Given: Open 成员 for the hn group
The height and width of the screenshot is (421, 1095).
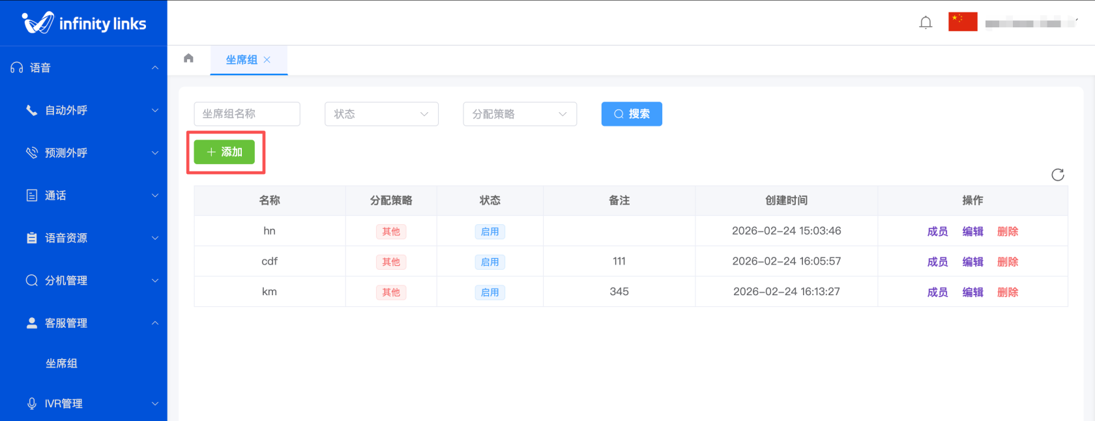Looking at the screenshot, I should coord(937,231).
